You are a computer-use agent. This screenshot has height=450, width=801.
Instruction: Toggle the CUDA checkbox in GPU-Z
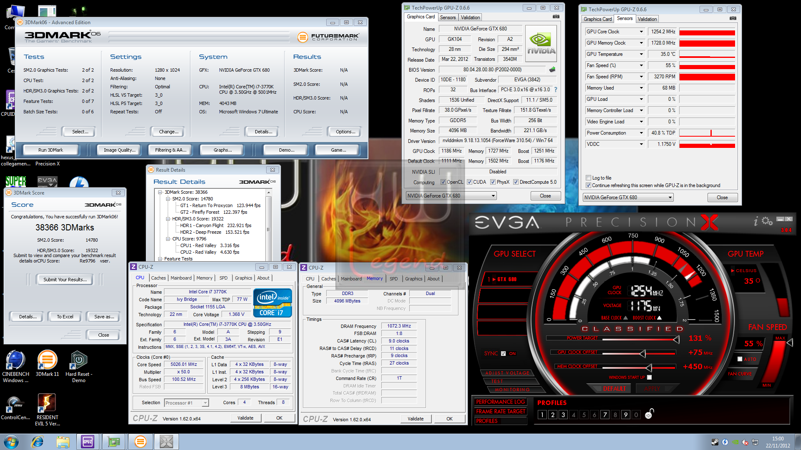point(469,182)
